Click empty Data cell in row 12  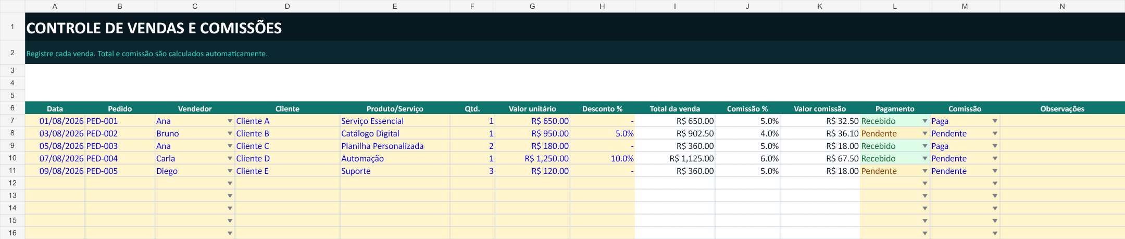click(55, 183)
